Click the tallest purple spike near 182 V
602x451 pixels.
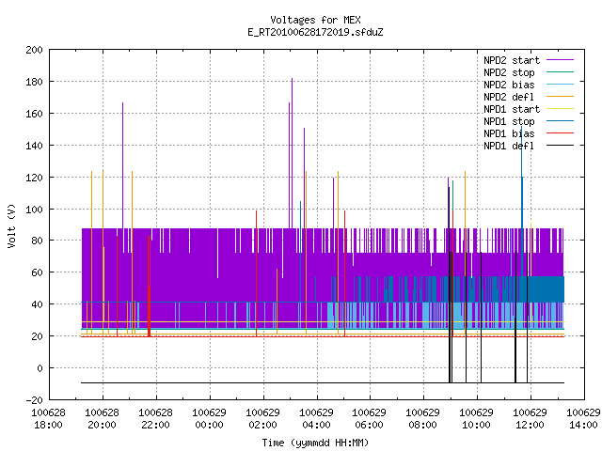point(292,153)
